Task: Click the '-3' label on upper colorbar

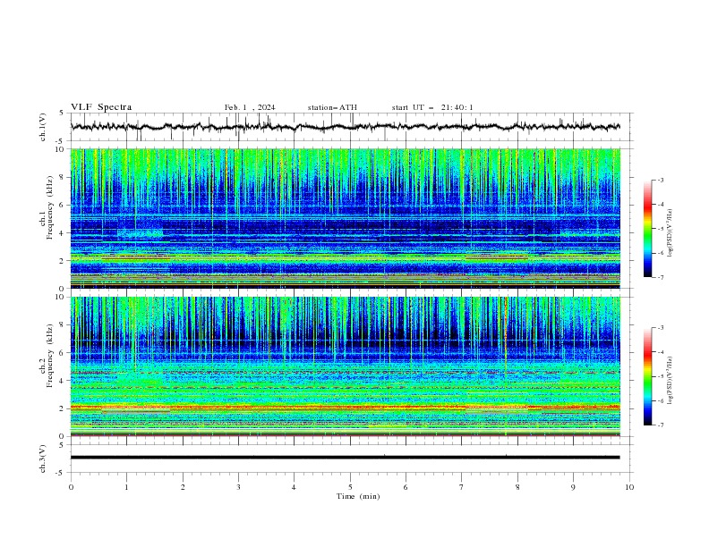Action: point(660,180)
